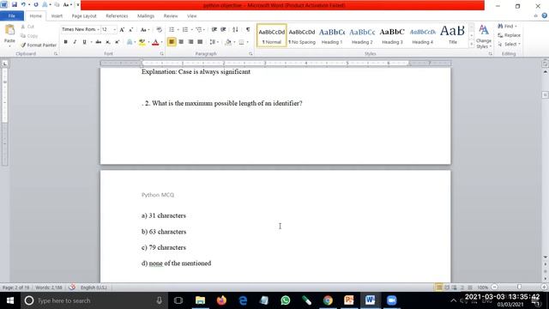Open File Explorer from taskbar
The height and width of the screenshot is (309, 549).
tap(200, 300)
